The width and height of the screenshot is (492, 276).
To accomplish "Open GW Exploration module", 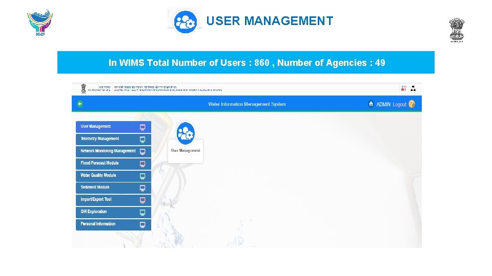I will [x=113, y=212].
